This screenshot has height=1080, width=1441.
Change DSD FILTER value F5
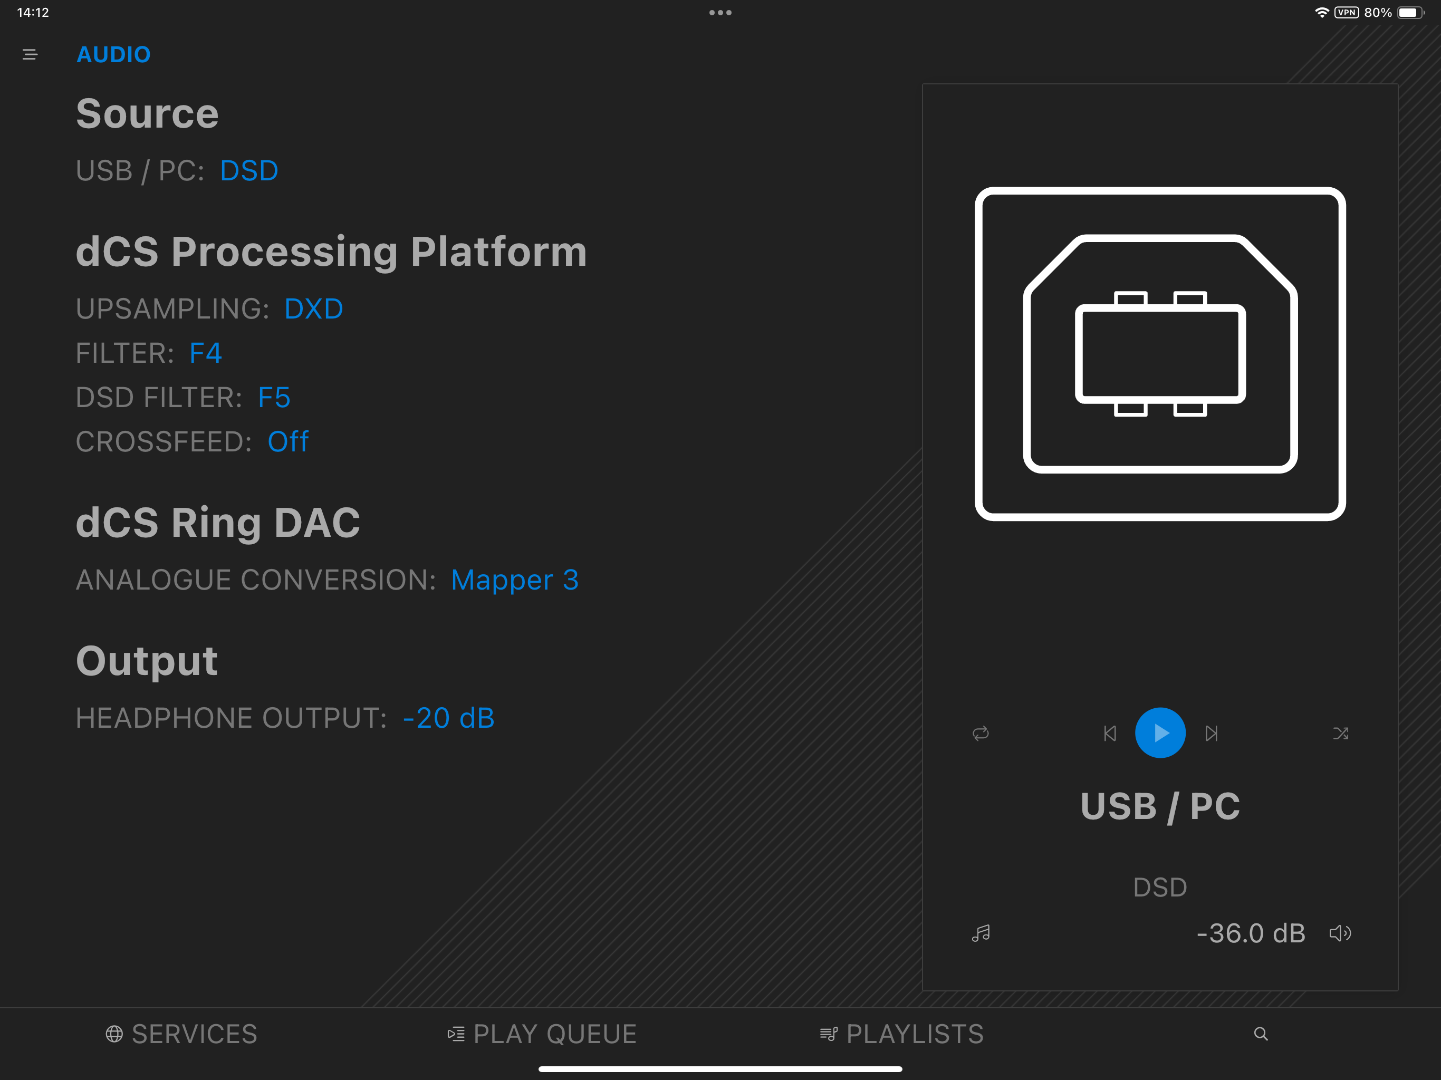click(274, 397)
